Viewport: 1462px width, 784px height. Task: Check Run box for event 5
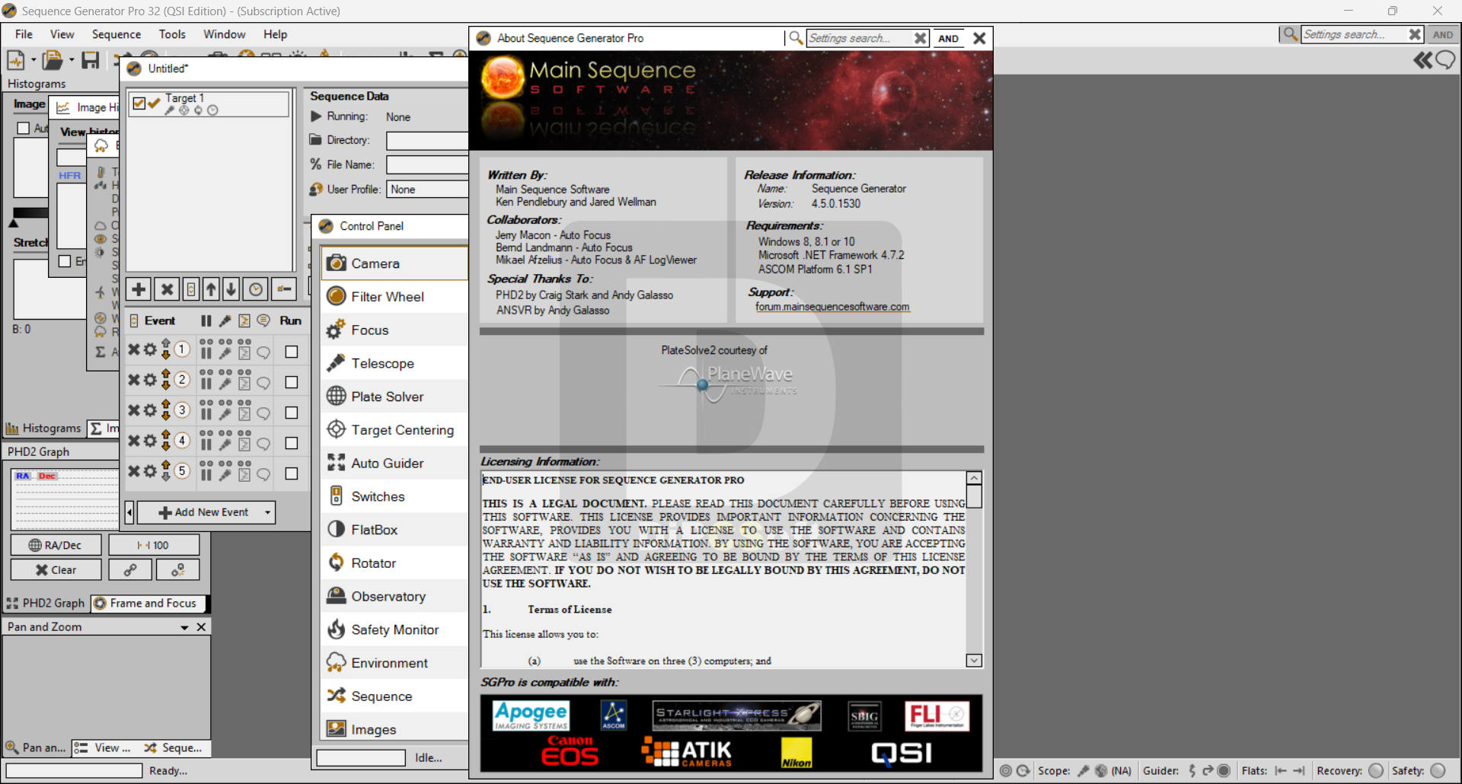pyautogui.click(x=291, y=473)
